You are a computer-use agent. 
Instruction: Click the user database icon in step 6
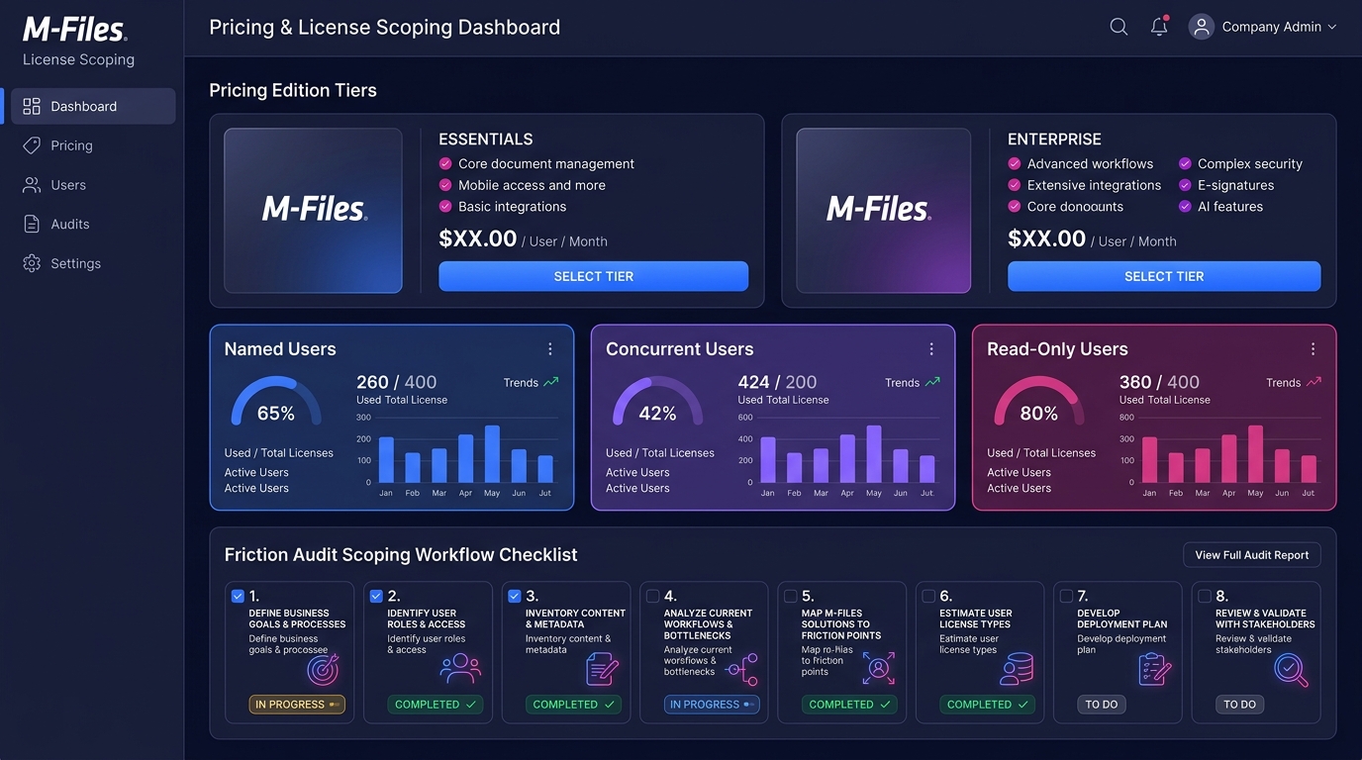1017,670
